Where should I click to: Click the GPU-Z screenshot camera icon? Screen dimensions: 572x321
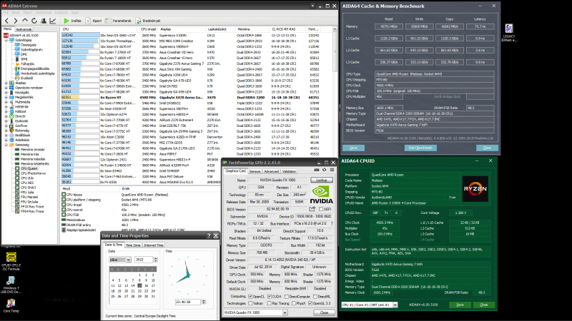(x=317, y=170)
